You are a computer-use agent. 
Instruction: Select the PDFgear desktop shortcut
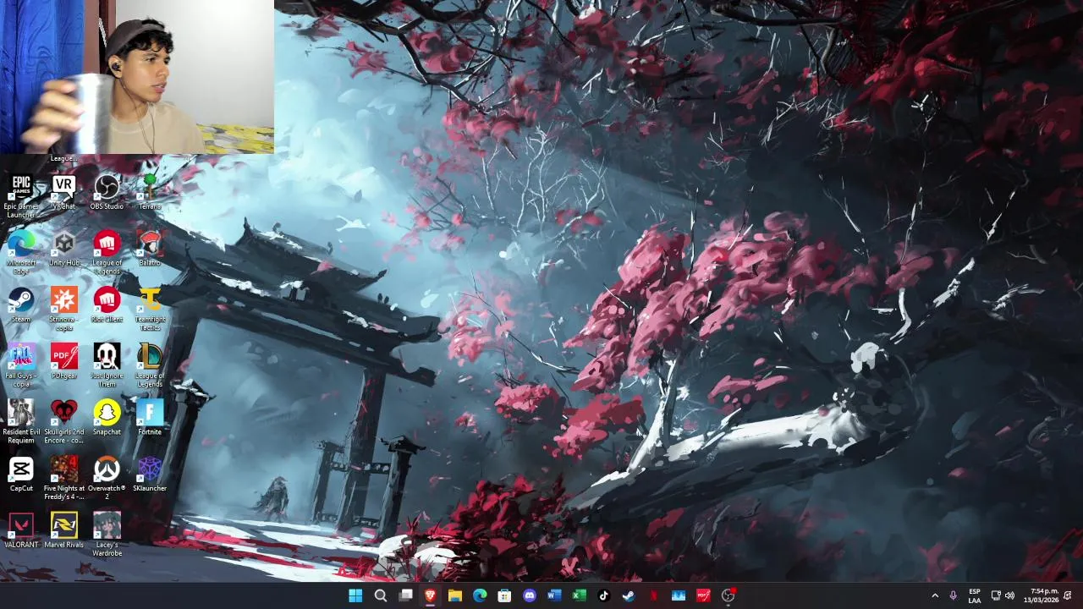(63, 362)
